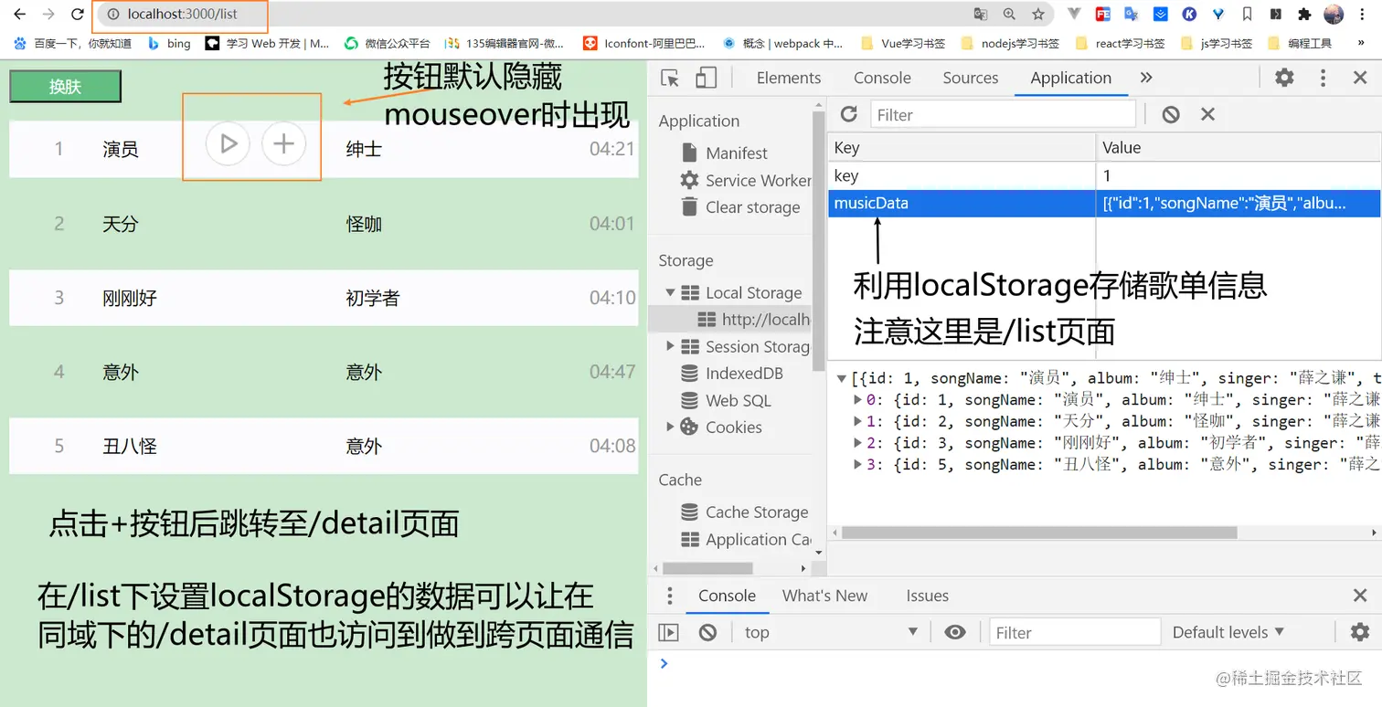Open Clear storage in the sidebar
Image resolution: width=1382 pixels, height=707 pixels.
point(740,207)
